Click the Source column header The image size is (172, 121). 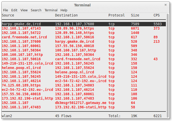click(x=8, y=15)
